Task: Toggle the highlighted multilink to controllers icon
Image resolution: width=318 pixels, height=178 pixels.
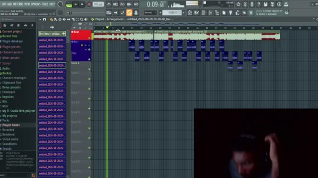Action: pos(129,13)
